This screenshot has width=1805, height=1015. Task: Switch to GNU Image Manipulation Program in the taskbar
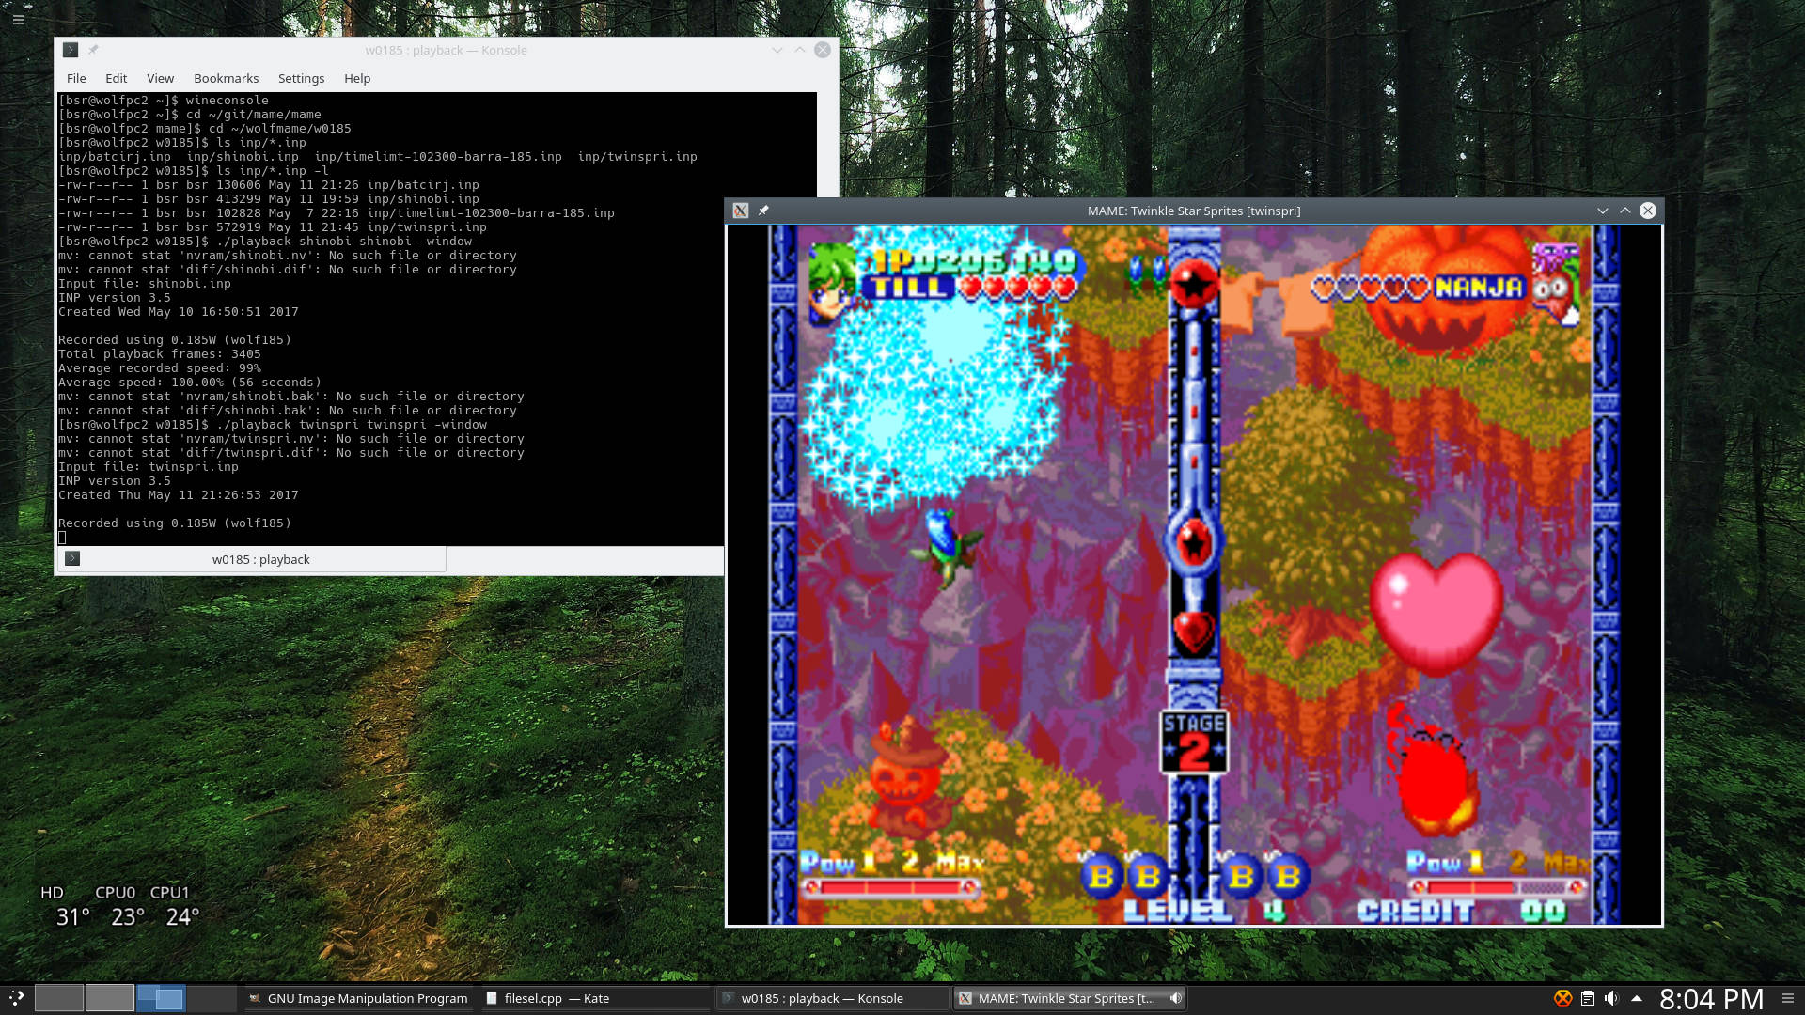click(358, 998)
